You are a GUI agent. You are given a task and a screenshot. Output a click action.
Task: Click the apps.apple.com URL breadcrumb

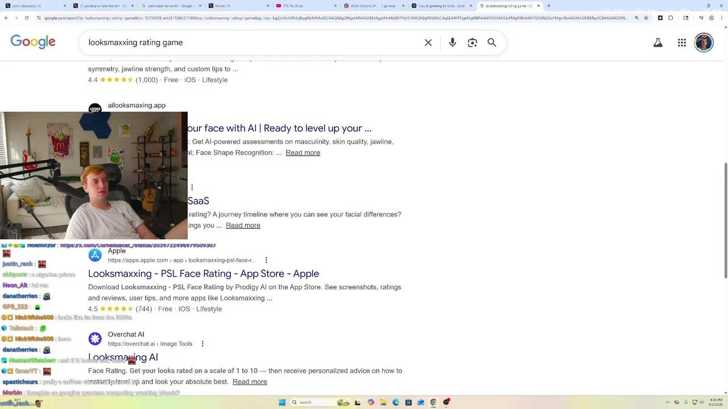click(182, 260)
